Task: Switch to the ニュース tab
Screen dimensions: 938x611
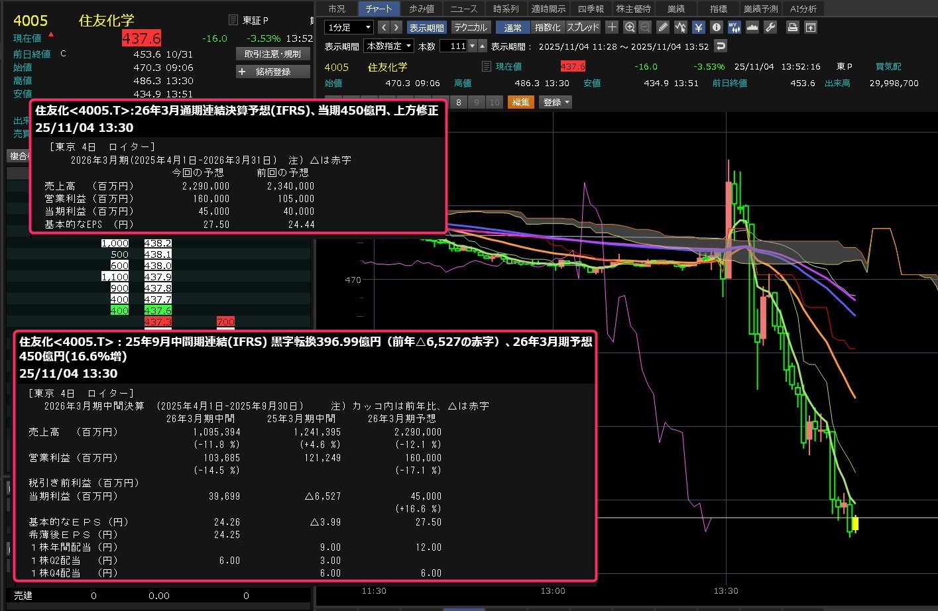Action: point(463,9)
